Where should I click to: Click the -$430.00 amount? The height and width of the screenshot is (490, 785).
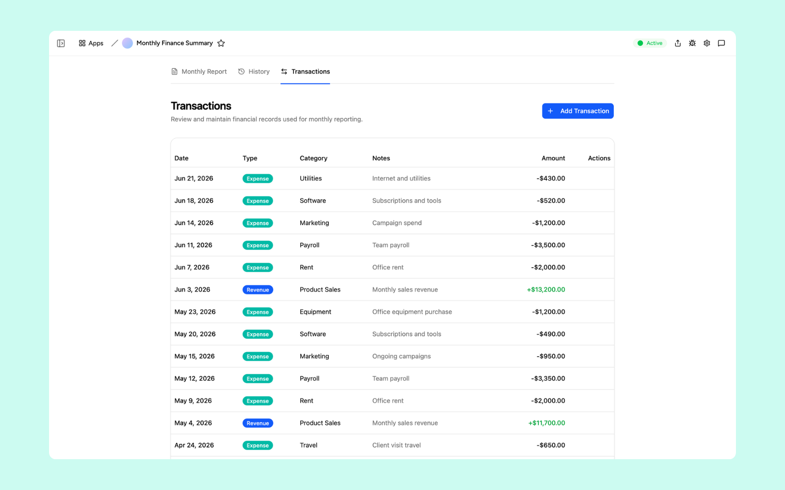(551, 178)
